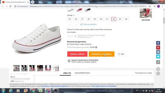The width and height of the screenshot is (165, 93).
Task: Select shoe size 35
Action: point(70,19)
